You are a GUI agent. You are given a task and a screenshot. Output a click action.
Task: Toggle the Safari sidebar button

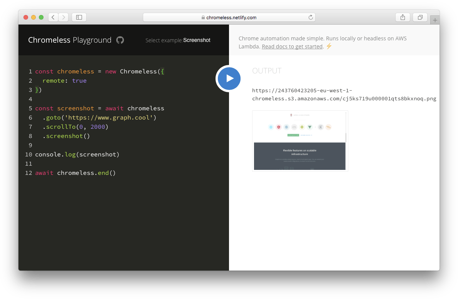coord(79,18)
